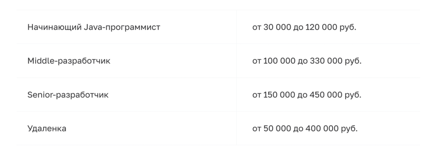Click the salary cell 'от 150 000 до 450 000 руб.'

click(328, 95)
